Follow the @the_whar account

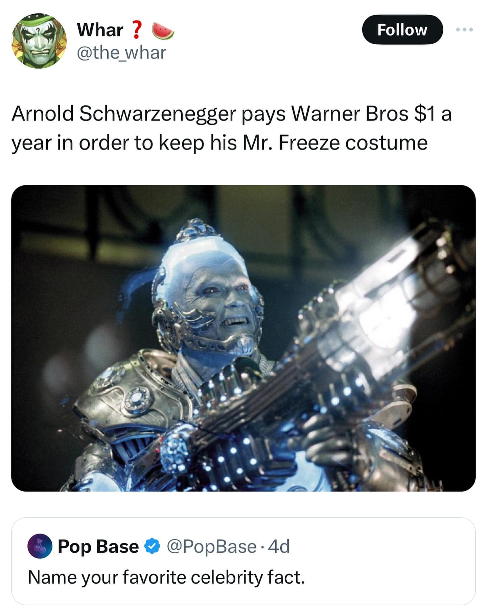coord(402,30)
